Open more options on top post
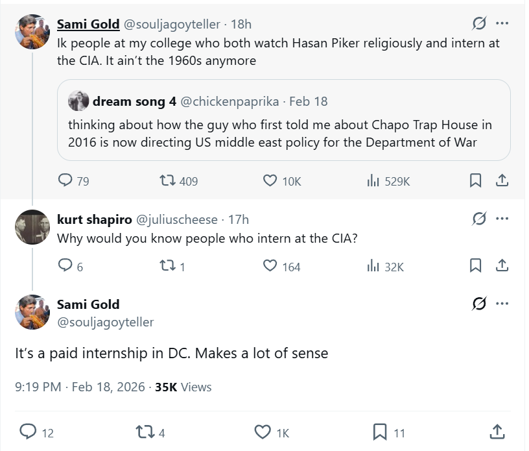This screenshot has height=451, width=529. pyautogui.click(x=502, y=24)
